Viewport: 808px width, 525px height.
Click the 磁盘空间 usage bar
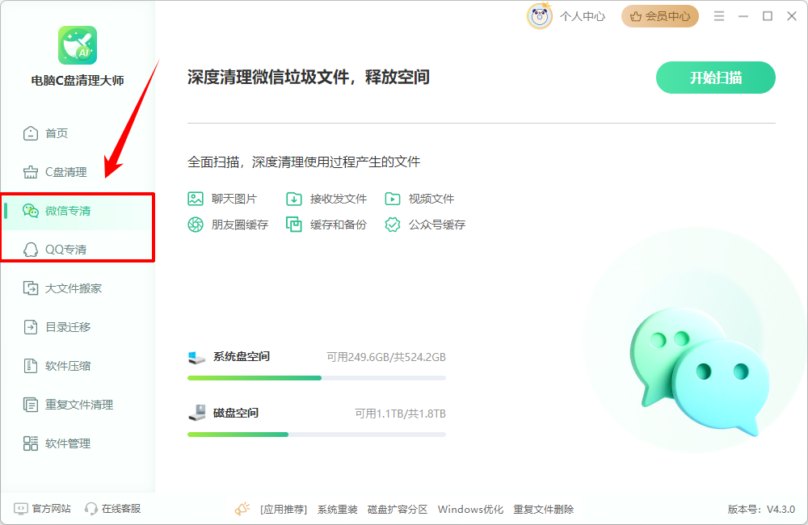[x=317, y=435]
